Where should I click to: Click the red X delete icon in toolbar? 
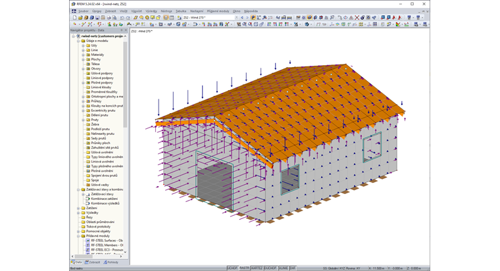pyautogui.click(x=357, y=18)
